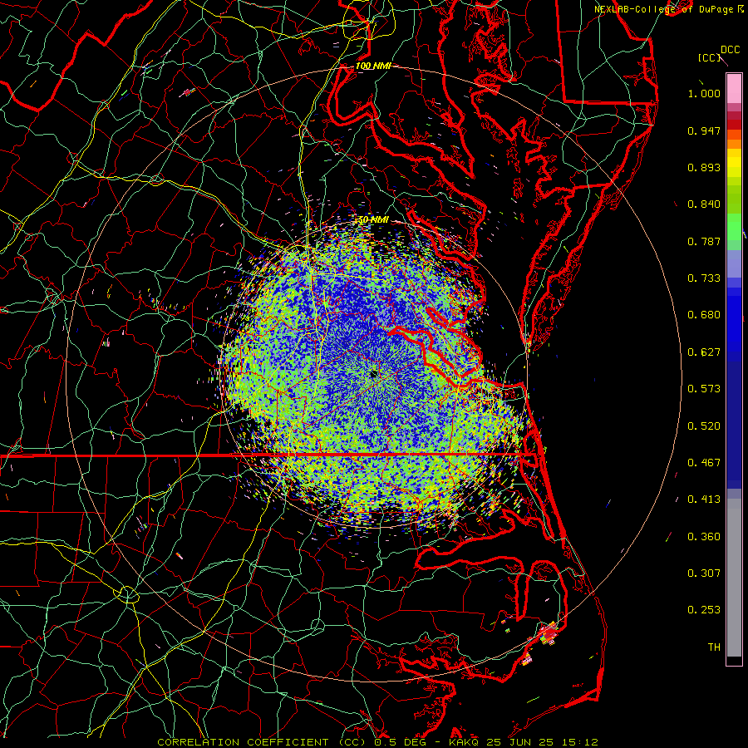748x748 pixels.
Task: Click the 0.573 legend value
Action: [x=704, y=389]
